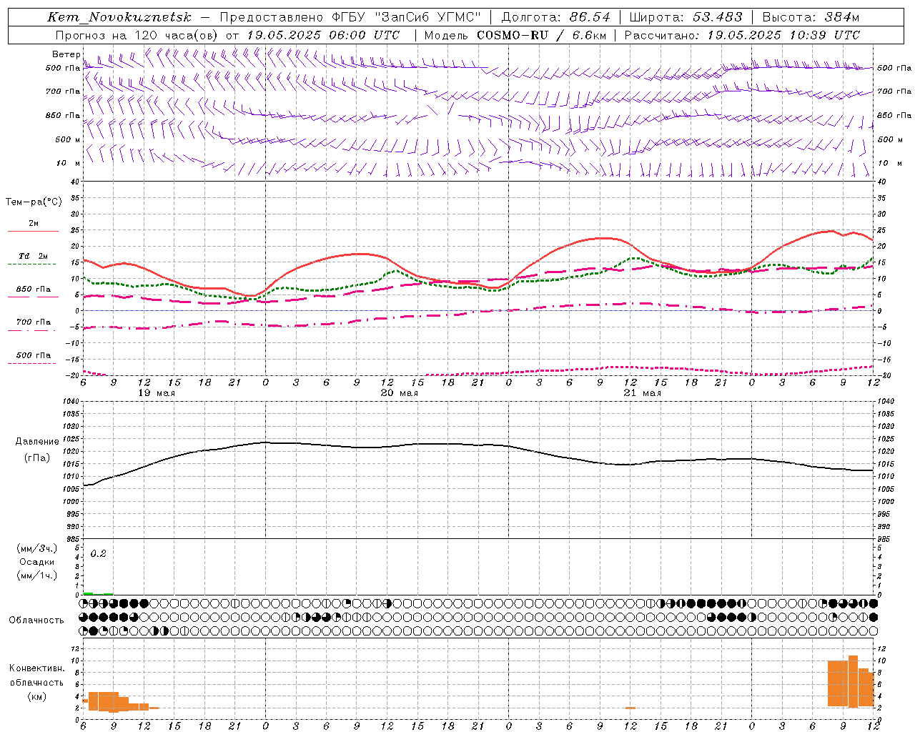Click the 'Широта: 53.483' header field
Viewport: 915px width, 732px height.
coord(686,17)
